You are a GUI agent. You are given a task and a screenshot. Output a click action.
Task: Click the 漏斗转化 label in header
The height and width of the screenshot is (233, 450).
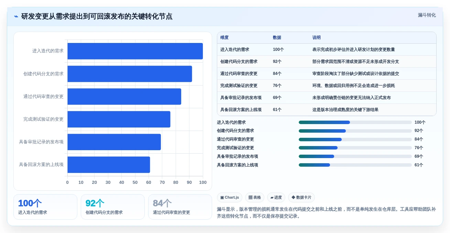pos(427,15)
